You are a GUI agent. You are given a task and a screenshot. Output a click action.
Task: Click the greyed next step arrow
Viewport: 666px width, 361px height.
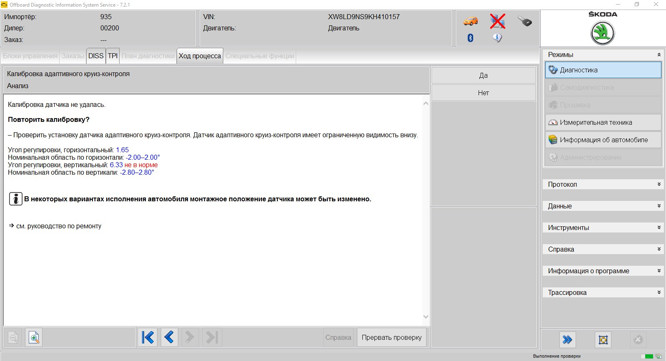click(190, 337)
